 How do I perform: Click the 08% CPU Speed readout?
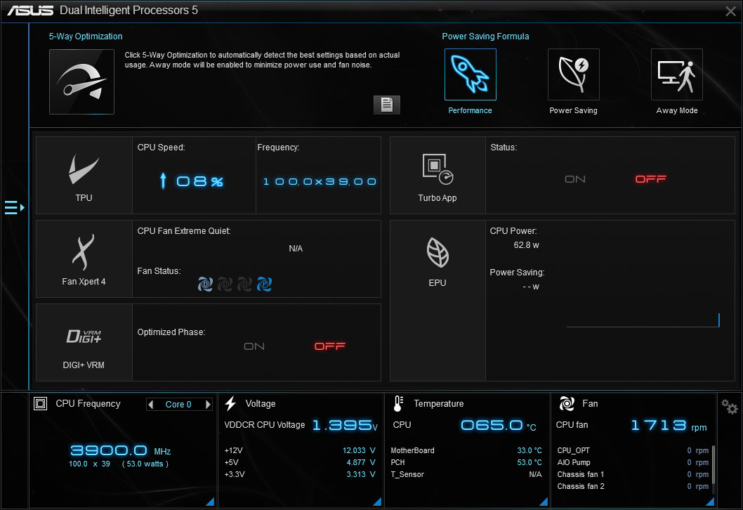[x=199, y=181]
